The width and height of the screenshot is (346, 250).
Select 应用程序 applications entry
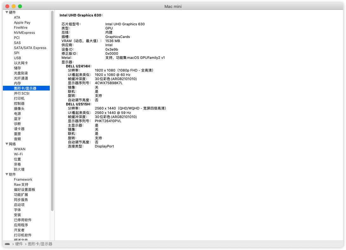(x=21, y=225)
